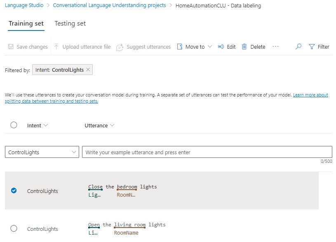Select the Training set tab

pyautogui.click(x=26, y=23)
